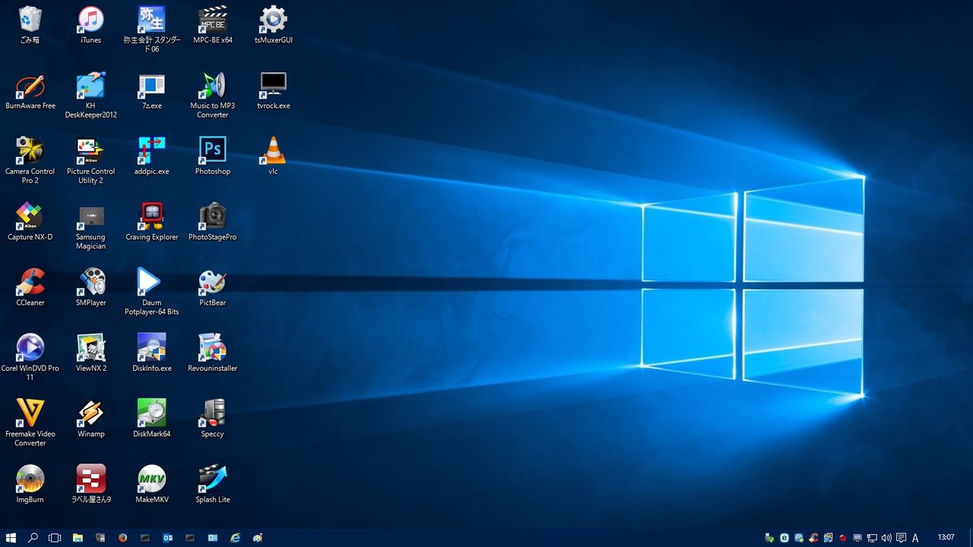Select DiskInfo.exe desktop icon
973x547 pixels.
(x=152, y=353)
